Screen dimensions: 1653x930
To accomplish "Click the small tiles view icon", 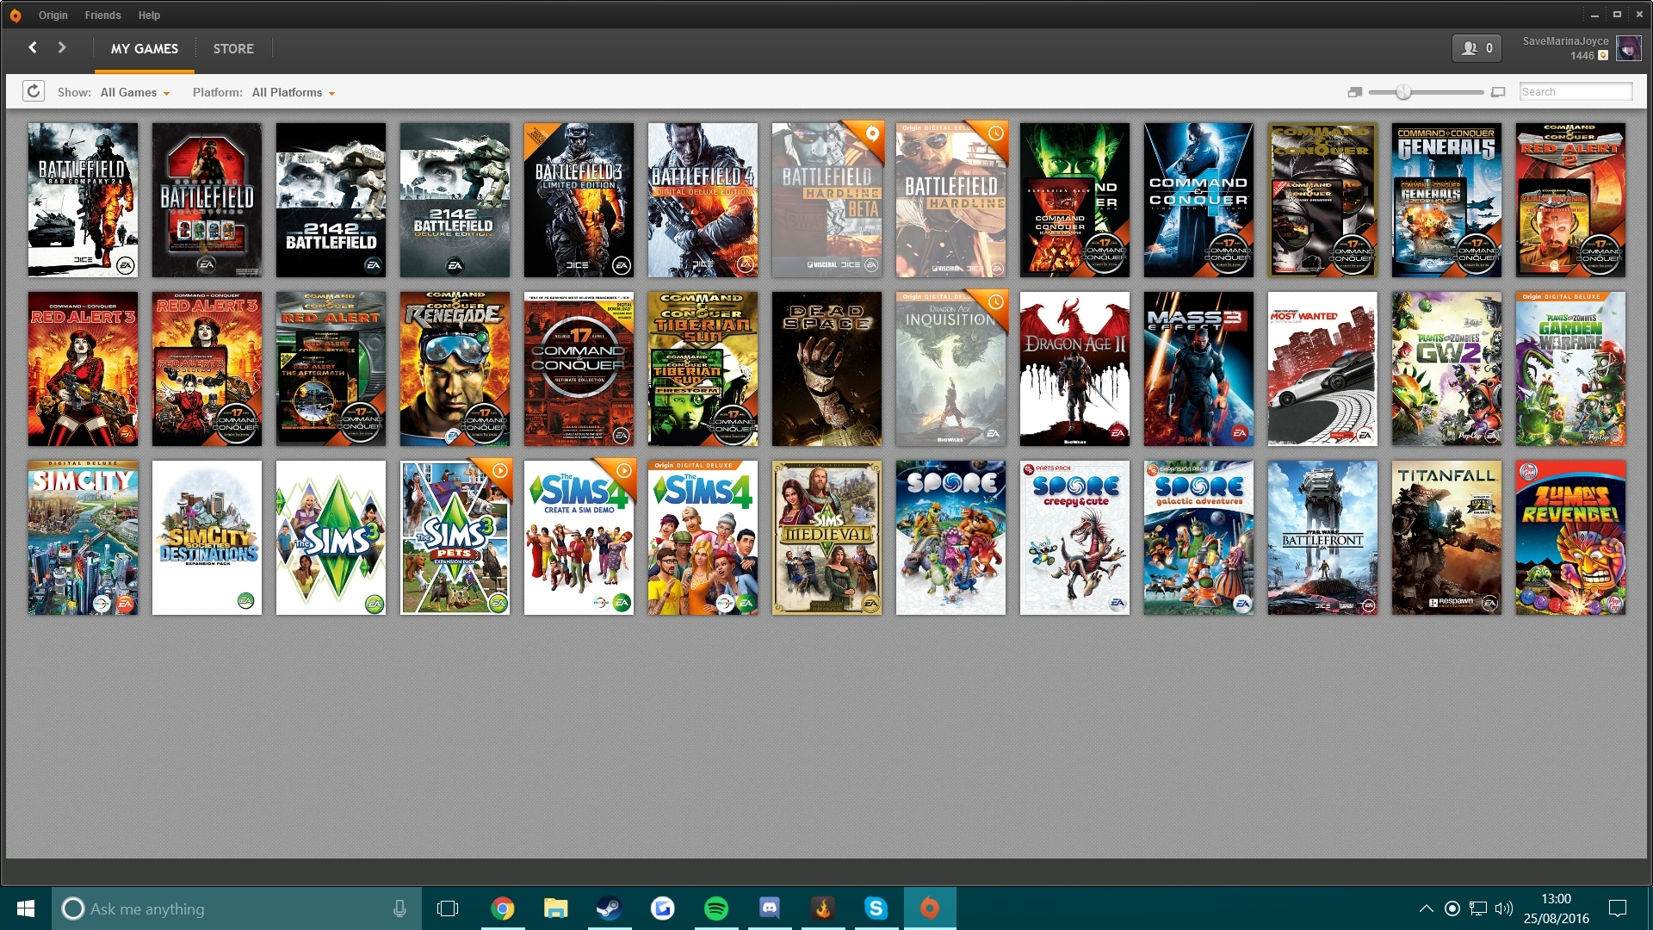I will 1355,92.
